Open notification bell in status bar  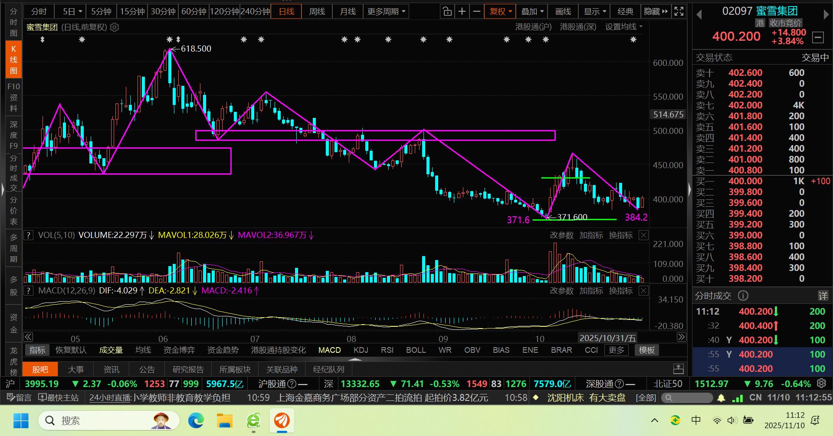[x=721, y=398]
